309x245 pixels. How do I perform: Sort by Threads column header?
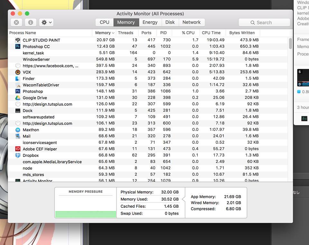coord(127,33)
